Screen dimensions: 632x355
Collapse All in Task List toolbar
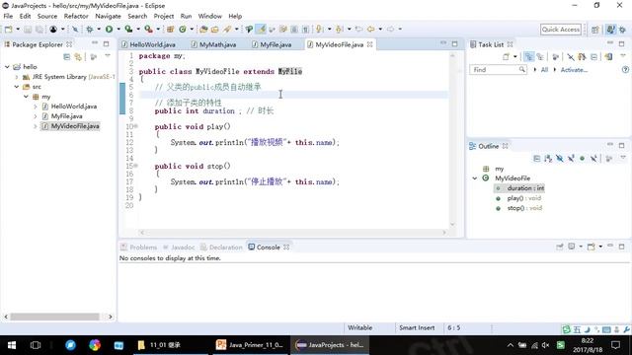pyautogui.click(x=593, y=57)
